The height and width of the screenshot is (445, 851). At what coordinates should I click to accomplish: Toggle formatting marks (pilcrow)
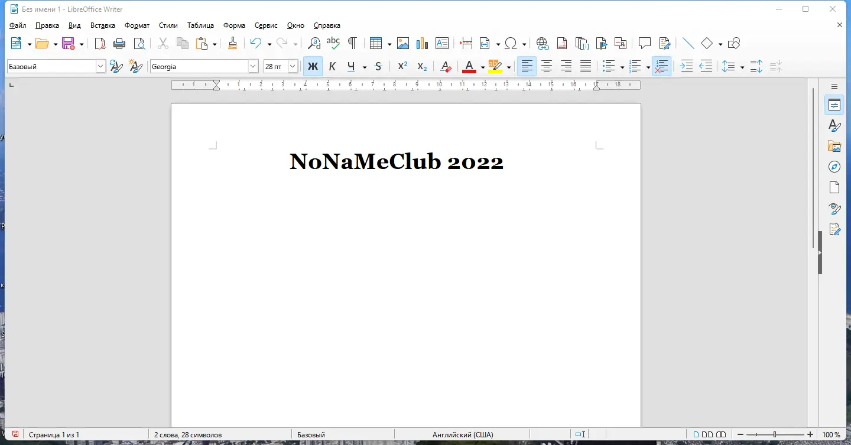tap(352, 43)
